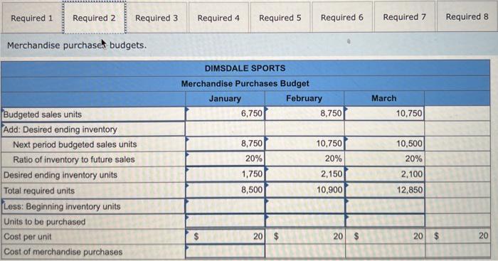Select the 'Cost of merchandise purchases' label
Screen dimensions: 498x261
(x=63, y=252)
